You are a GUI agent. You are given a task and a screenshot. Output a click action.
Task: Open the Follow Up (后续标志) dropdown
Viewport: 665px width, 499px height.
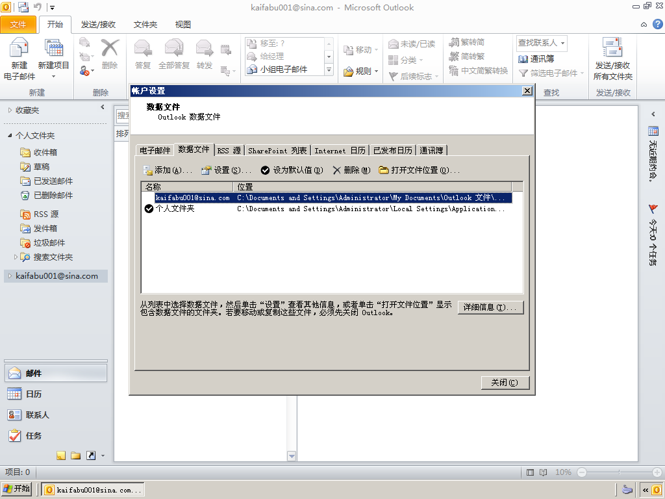pos(414,77)
